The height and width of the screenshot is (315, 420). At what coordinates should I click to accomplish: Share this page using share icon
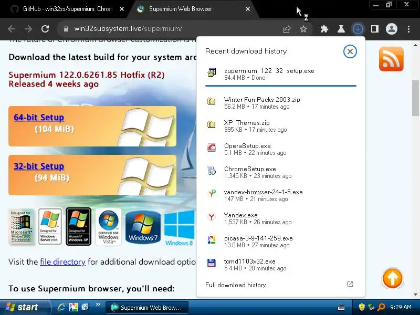(x=287, y=29)
